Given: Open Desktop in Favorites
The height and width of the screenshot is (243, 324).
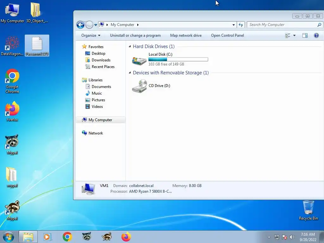Looking at the screenshot, I should point(95,53).
